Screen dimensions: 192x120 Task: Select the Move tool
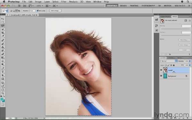click(3, 19)
